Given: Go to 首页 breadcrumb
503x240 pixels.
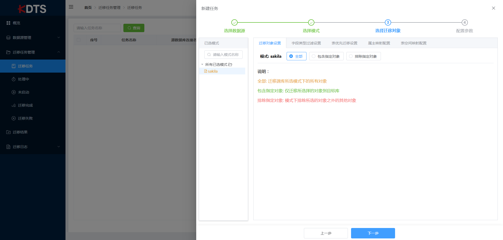Looking at the screenshot, I should [x=88, y=8].
